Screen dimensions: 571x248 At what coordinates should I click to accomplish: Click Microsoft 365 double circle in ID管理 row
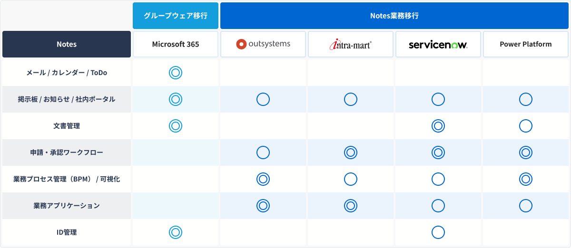(176, 232)
